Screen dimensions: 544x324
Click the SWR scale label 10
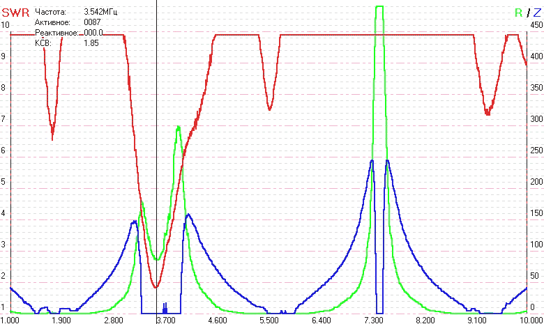(5, 25)
